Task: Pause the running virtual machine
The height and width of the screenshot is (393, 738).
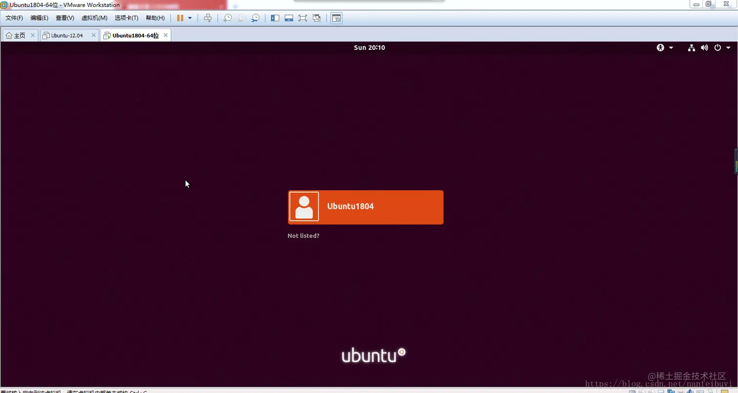Action: coord(180,18)
